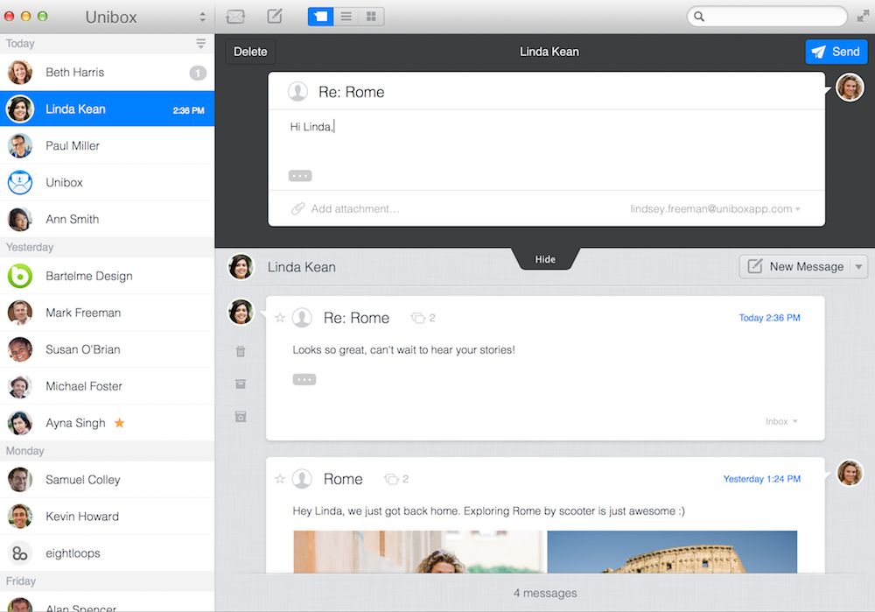Image resolution: width=875 pixels, height=612 pixels.
Task: Open the New Message dropdown arrow
Action: click(x=859, y=267)
